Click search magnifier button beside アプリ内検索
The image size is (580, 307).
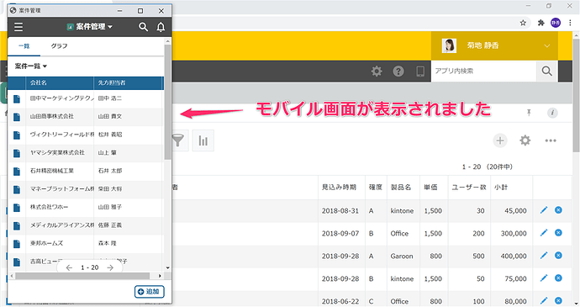pyautogui.click(x=546, y=71)
